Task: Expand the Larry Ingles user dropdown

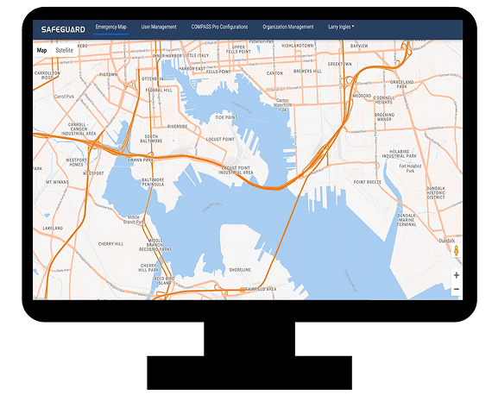Action: [x=341, y=27]
